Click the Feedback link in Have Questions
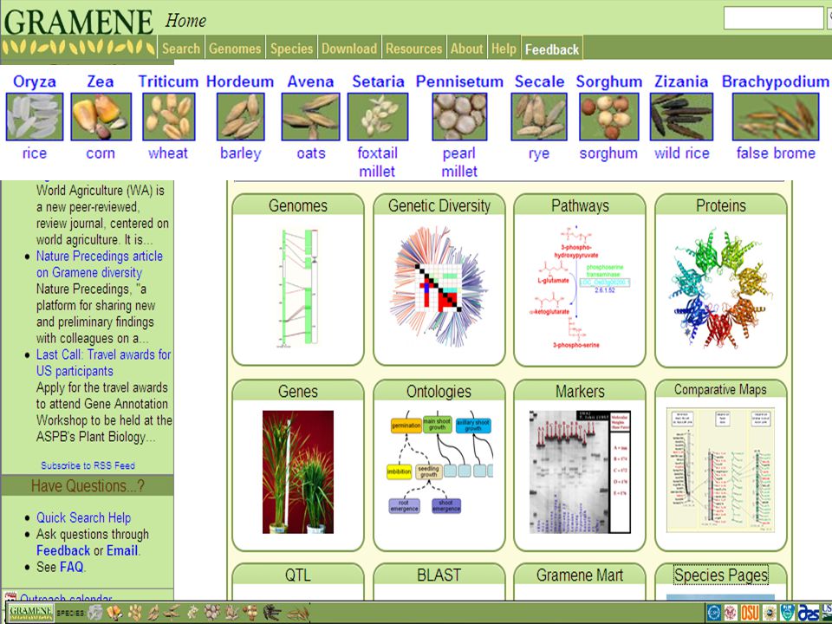Screen dimensions: 832x624 (63, 550)
